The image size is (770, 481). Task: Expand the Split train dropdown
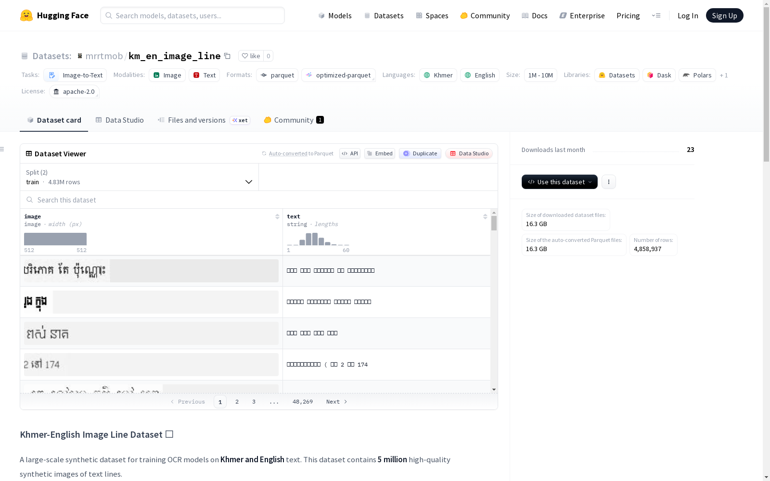click(140, 177)
